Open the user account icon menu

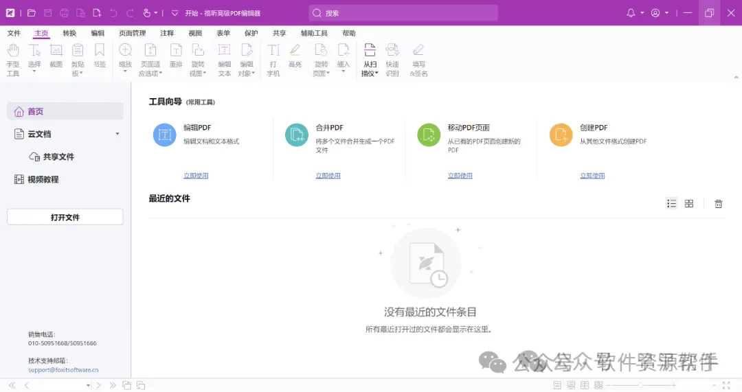tap(655, 13)
